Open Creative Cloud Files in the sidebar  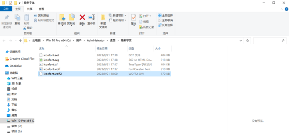[x=22, y=59]
